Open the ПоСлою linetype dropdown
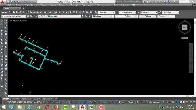 point(126,16)
